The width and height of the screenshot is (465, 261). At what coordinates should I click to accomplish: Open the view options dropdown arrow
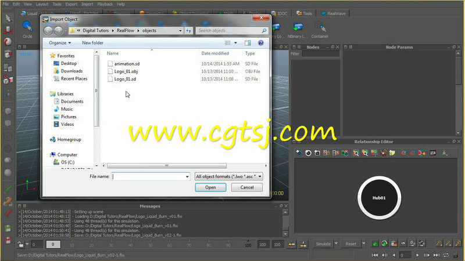click(x=235, y=43)
